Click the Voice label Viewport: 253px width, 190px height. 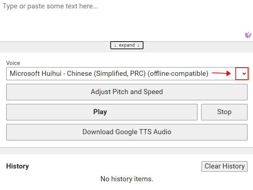pos(13,63)
